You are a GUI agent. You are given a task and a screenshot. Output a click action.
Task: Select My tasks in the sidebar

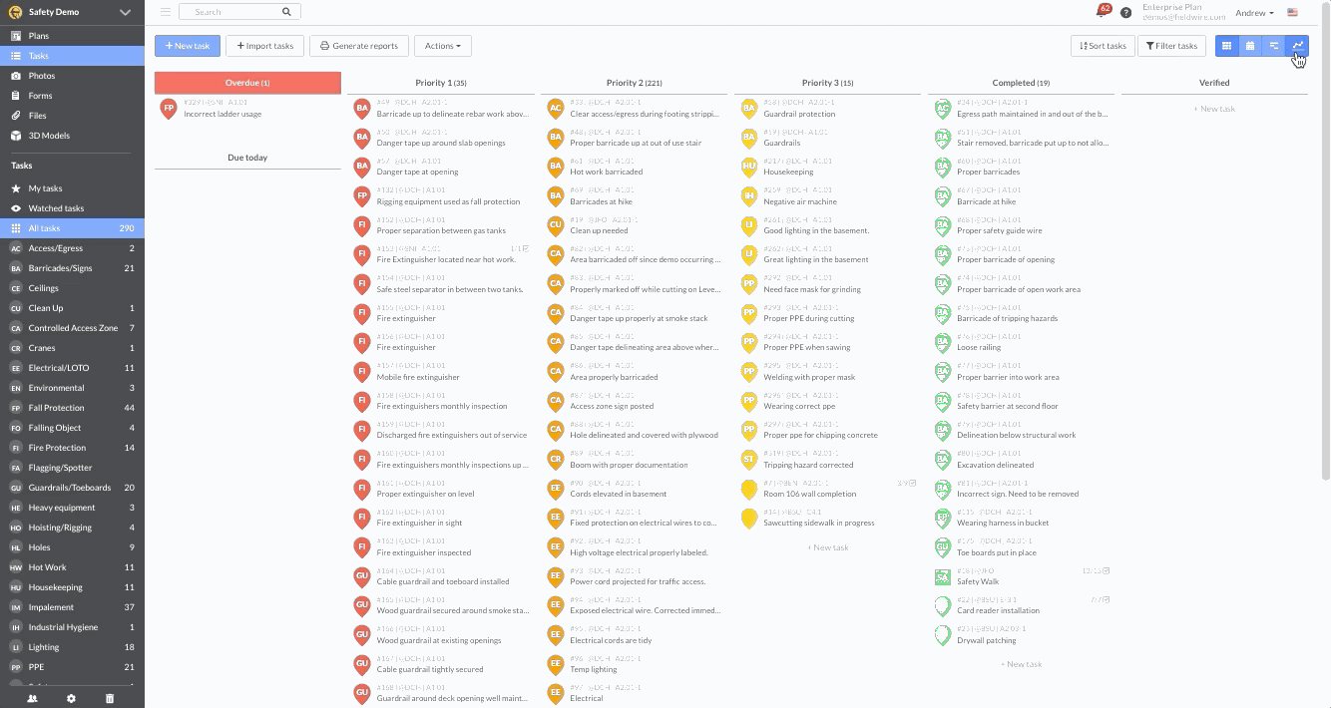[x=72, y=188]
